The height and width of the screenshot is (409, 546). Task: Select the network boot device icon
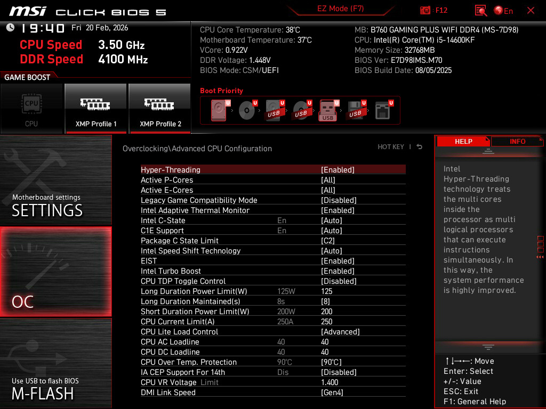[383, 110]
